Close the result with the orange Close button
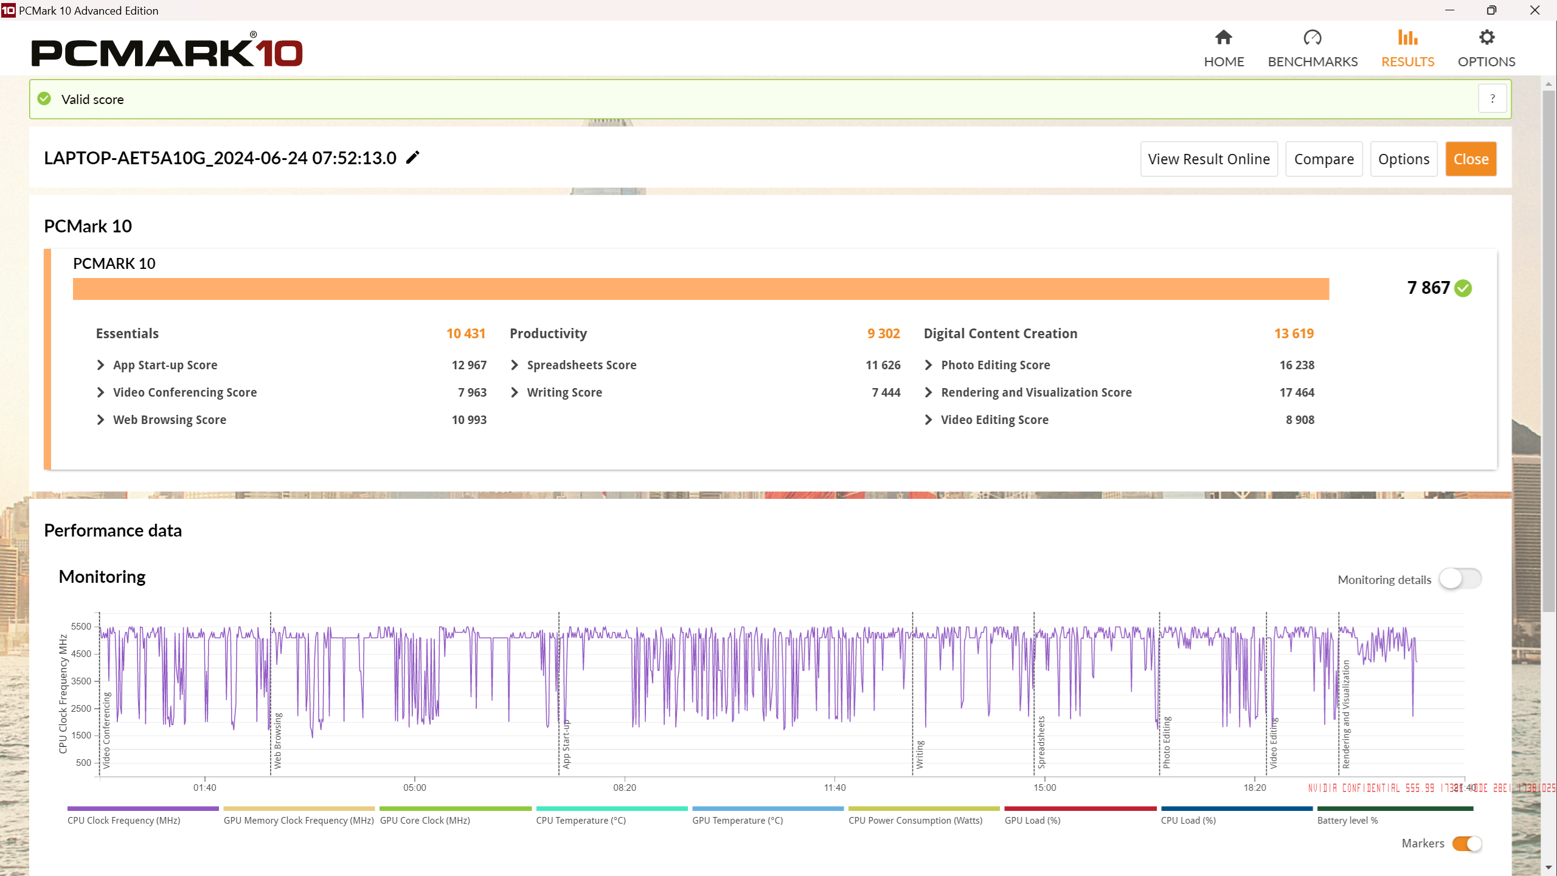The width and height of the screenshot is (1557, 876). [1471, 159]
